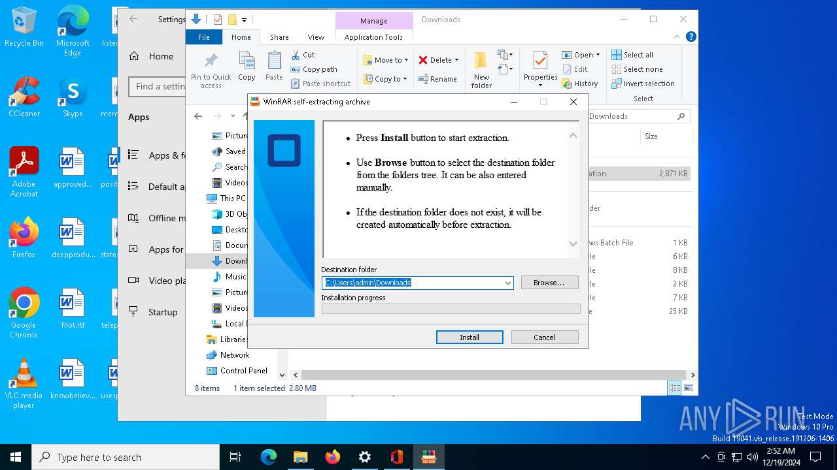Click the Cut scissors icon
Viewport: 837px width, 470px height.
click(x=296, y=55)
